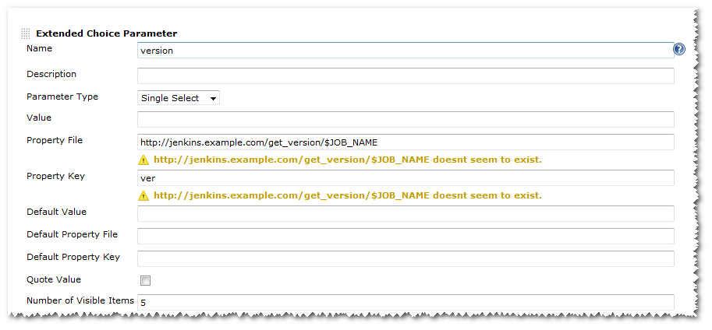
Task: Toggle the Quote Value checkbox
Action: point(145,281)
